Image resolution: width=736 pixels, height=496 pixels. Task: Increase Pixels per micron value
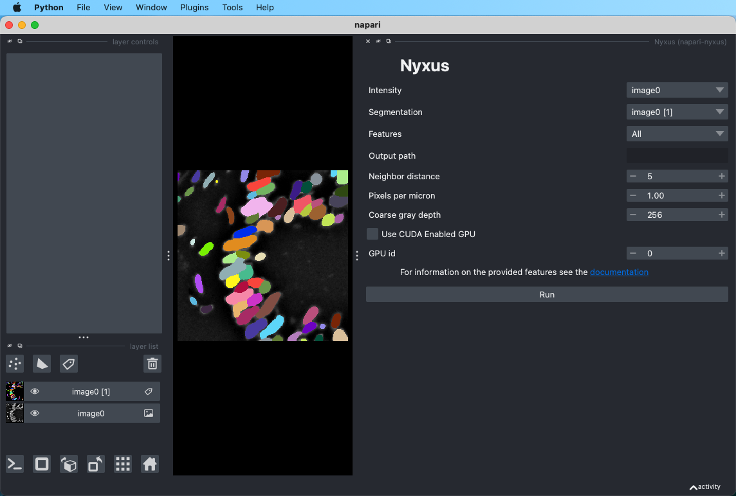[x=721, y=195]
